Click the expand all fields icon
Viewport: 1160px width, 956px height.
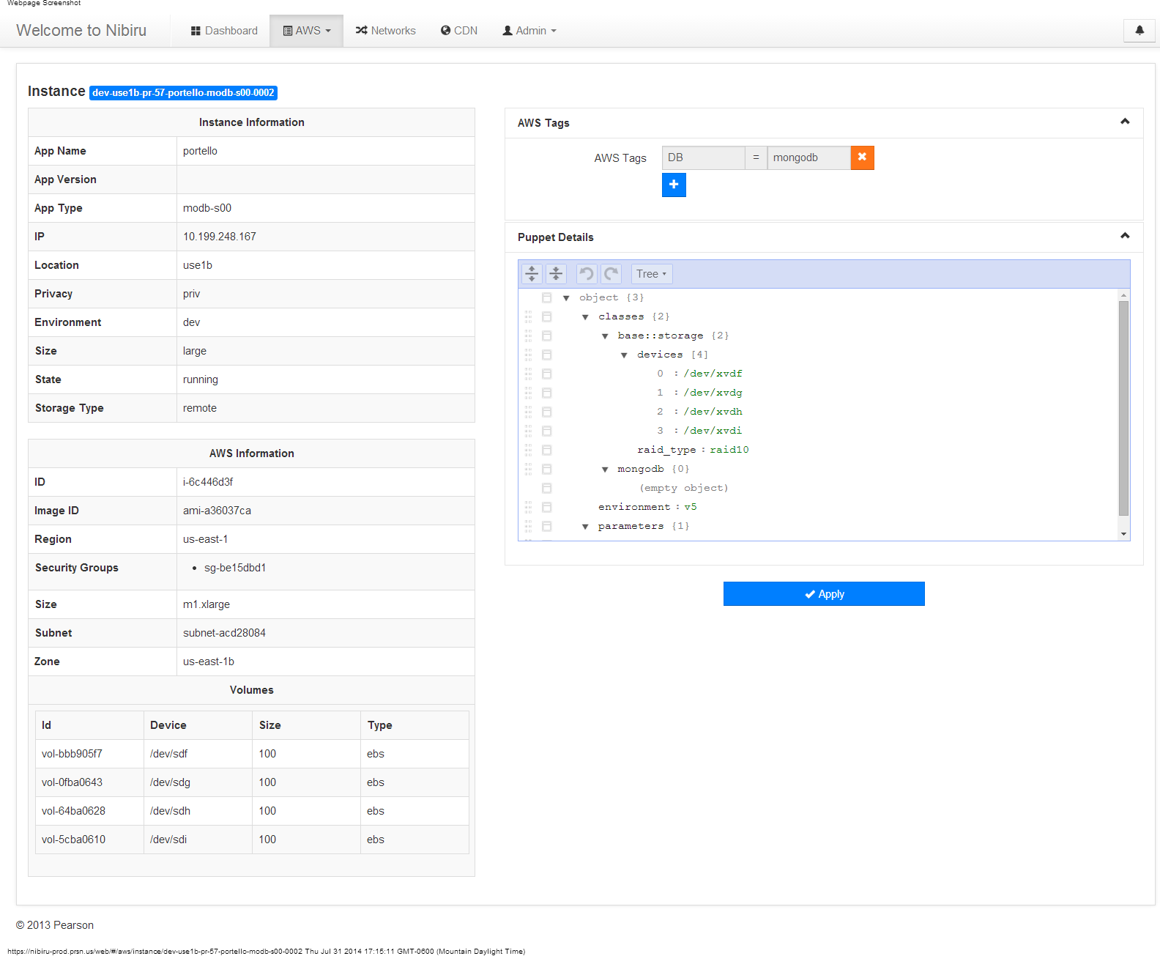point(532,274)
